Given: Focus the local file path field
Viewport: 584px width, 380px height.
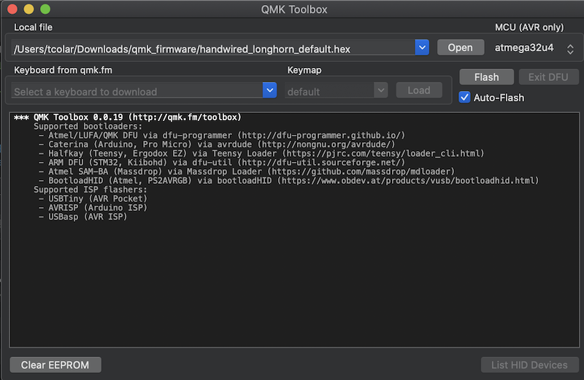Looking at the screenshot, I should click(x=213, y=48).
